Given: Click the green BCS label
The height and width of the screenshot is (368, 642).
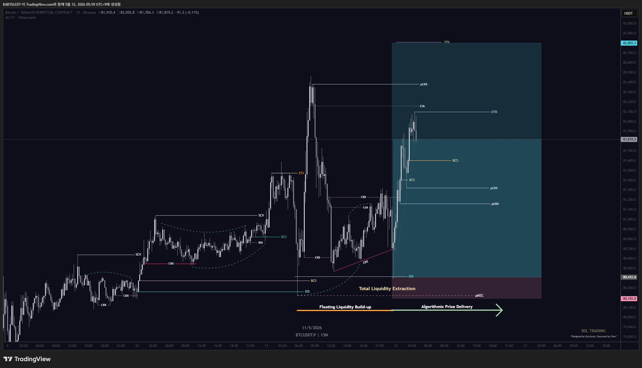Looking at the screenshot, I should click(284, 237).
